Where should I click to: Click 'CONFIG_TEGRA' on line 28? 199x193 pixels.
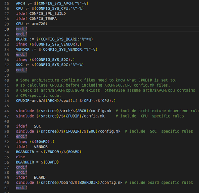(x=43, y=19)
